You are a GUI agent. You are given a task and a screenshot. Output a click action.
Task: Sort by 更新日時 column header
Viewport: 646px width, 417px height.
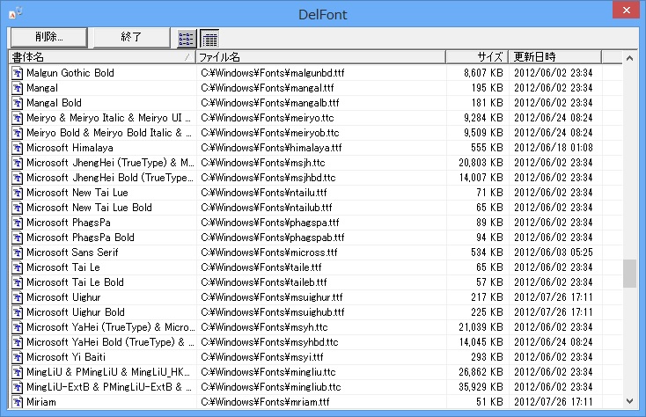pos(554,57)
